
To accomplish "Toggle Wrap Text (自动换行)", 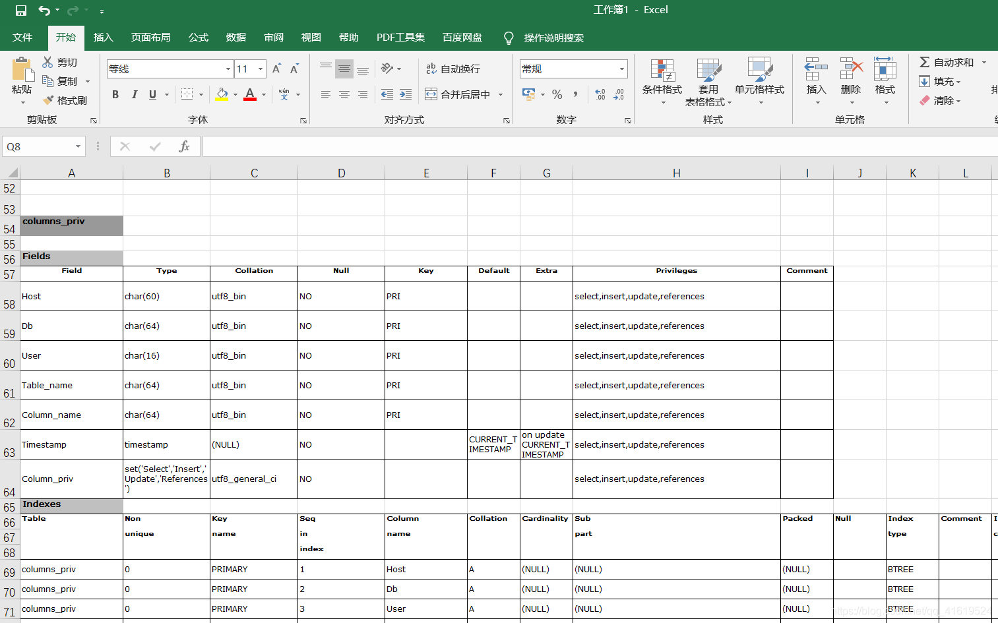I will tap(453, 69).
